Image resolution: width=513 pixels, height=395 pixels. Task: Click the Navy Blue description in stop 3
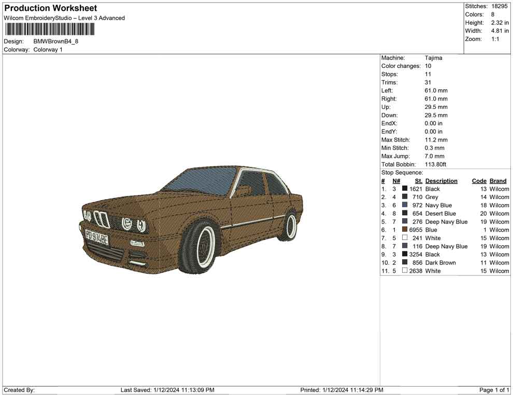[x=438, y=205]
